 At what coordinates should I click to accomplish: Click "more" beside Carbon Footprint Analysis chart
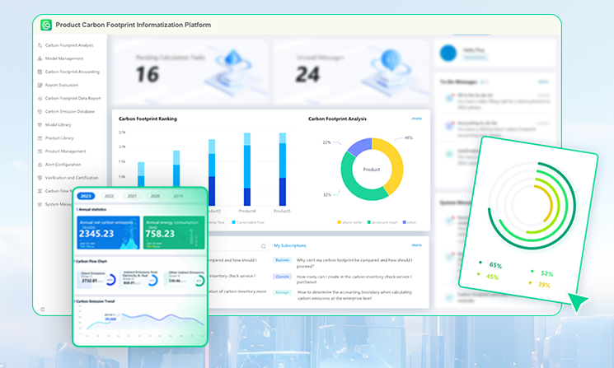417,119
